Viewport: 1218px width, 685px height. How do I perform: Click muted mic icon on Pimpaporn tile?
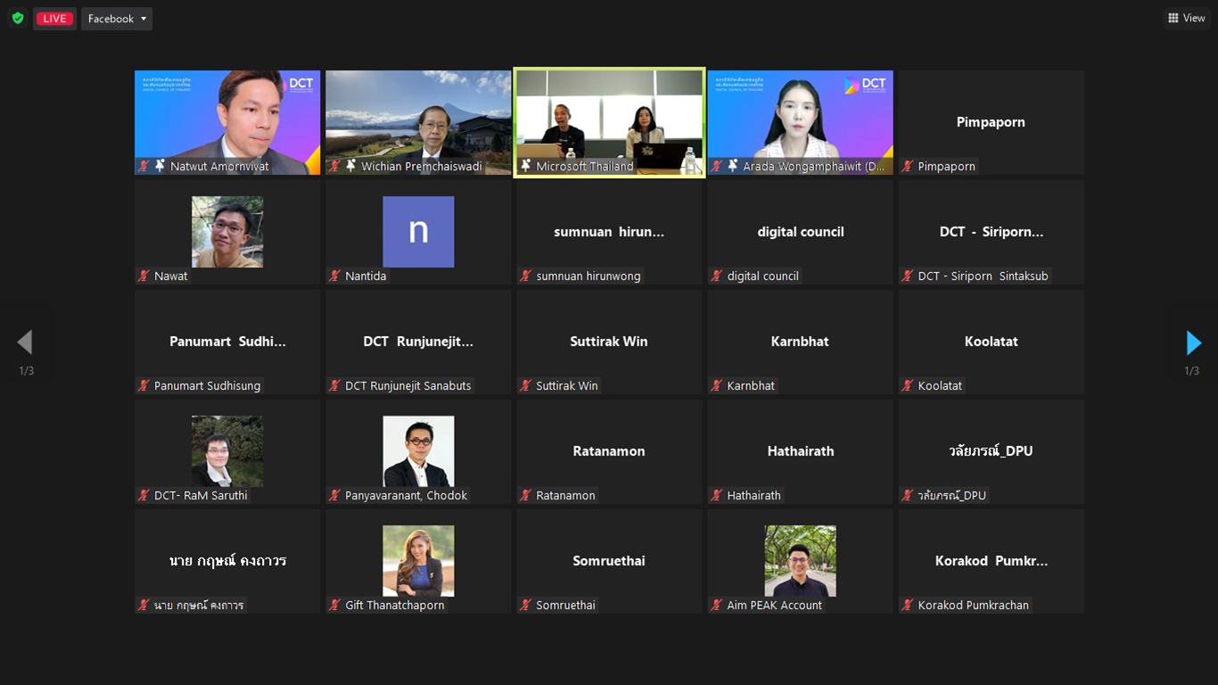pos(908,166)
